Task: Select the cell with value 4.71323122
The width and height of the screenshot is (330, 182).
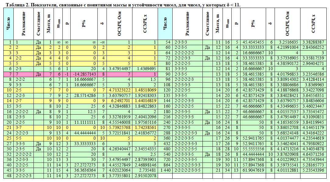Action: (120, 90)
